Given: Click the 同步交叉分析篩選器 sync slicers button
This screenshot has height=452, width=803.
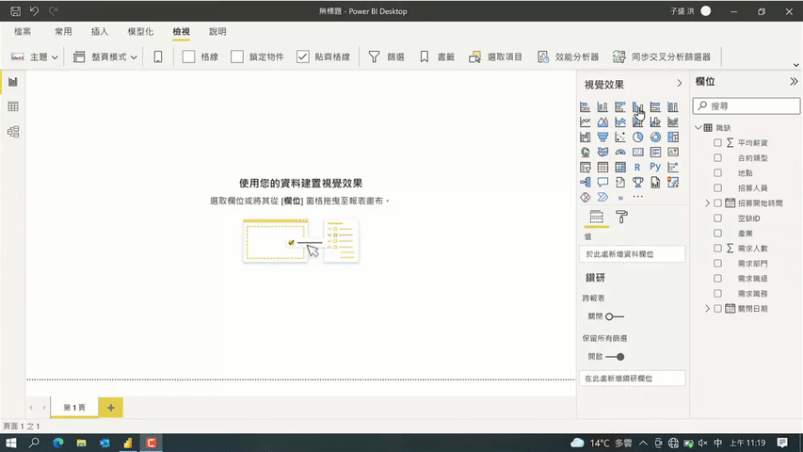Looking at the screenshot, I should 662,56.
